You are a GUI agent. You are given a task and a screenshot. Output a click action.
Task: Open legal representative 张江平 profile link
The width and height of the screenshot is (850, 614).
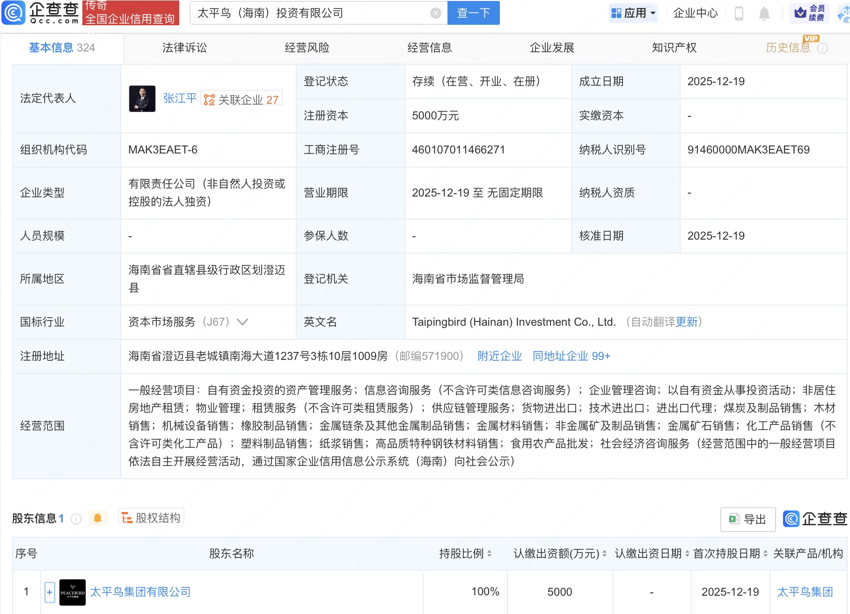[x=180, y=99]
